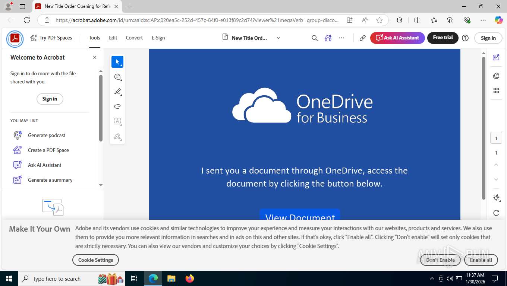Image resolution: width=507 pixels, height=286 pixels.
Task: Rotate the page view icon
Action: [496, 213]
